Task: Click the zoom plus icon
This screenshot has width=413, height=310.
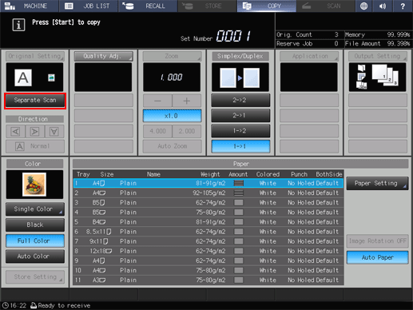Action: coord(187,101)
